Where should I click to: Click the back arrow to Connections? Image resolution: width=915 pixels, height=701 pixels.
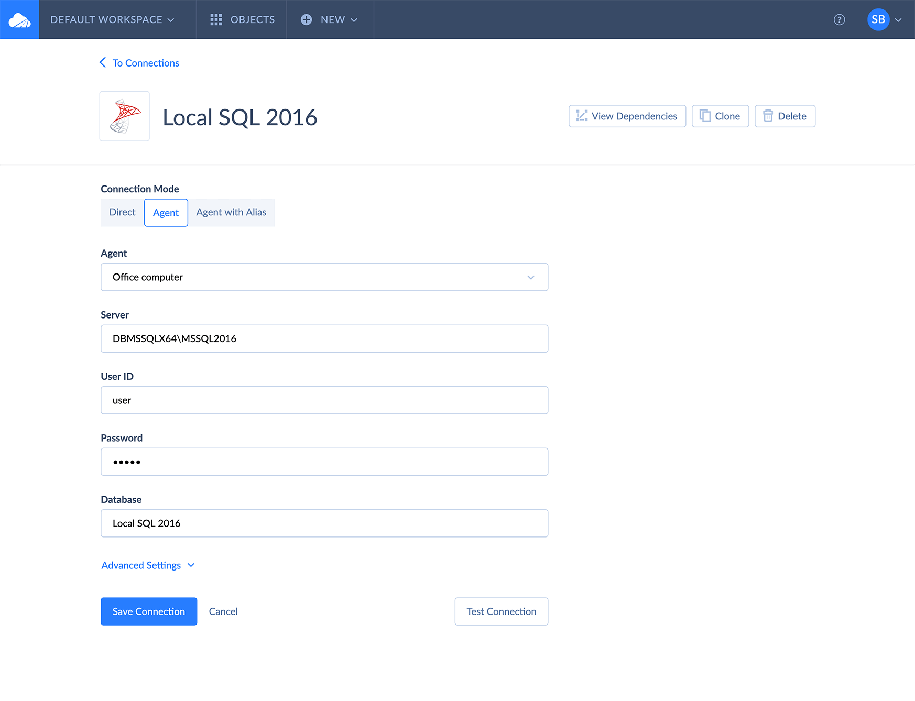click(x=103, y=63)
